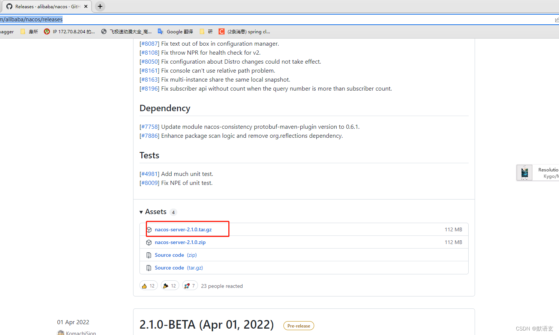The image size is (559, 335).
Task: Open the IP 172.70.8.204 bookmark
Action: pyautogui.click(x=69, y=32)
